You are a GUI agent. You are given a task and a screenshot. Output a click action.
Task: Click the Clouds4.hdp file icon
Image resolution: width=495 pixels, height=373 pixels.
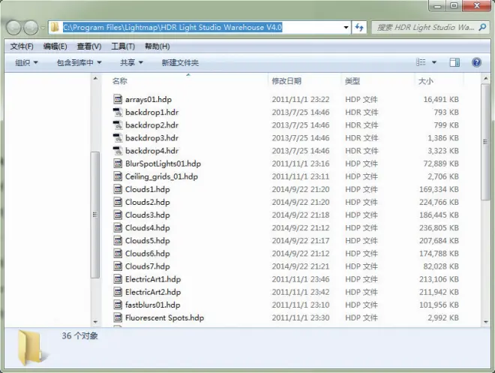[118, 227]
